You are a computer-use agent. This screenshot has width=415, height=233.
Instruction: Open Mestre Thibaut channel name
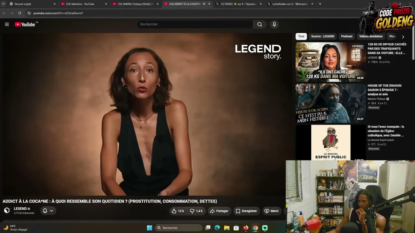click(376, 99)
